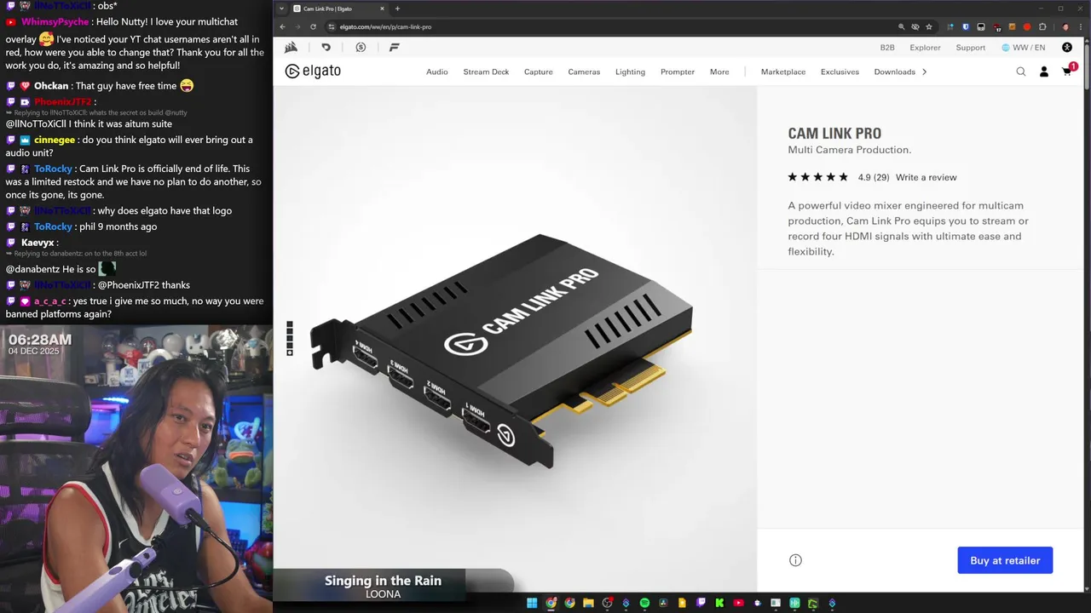The image size is (1091, 613).
Task: Open the tab search dropdown arrow
Action: point(282,9)
